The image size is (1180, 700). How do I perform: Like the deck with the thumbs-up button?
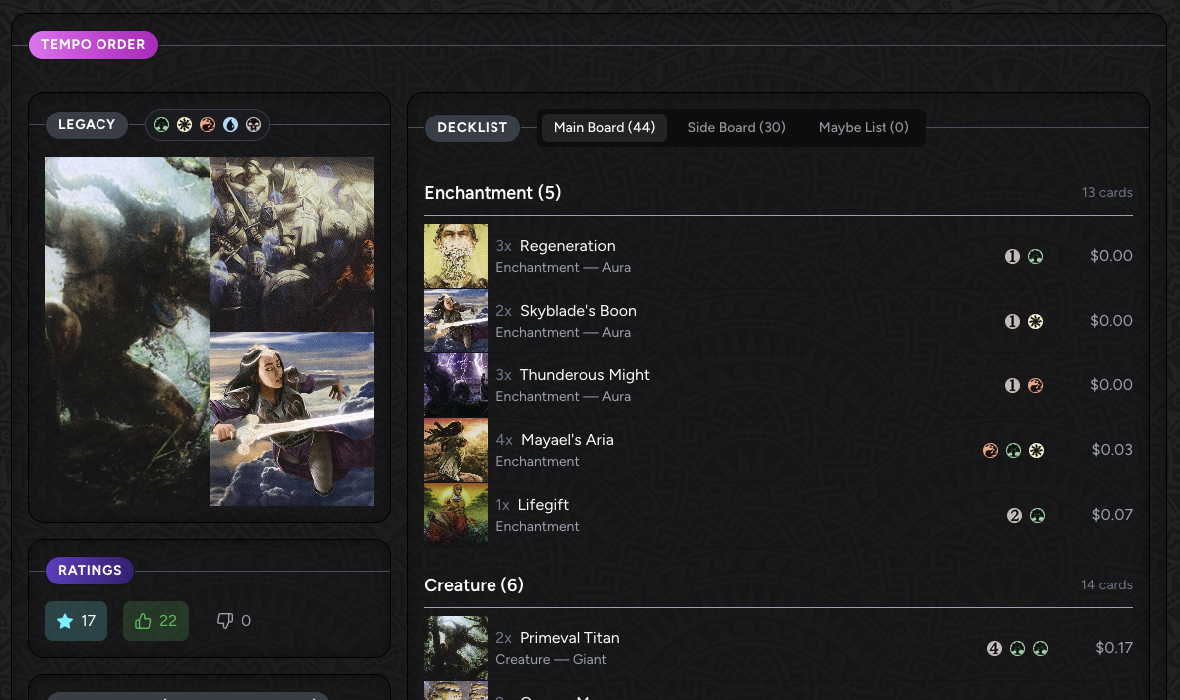pos(156,621)
